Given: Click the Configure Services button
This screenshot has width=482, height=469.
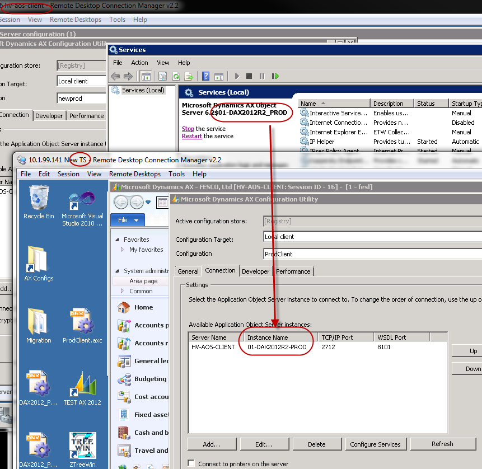Looking at the screenshot, I should pos(375,444).
